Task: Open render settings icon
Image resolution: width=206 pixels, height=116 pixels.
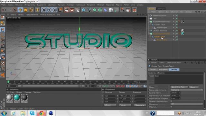Action: coord(77,10)
